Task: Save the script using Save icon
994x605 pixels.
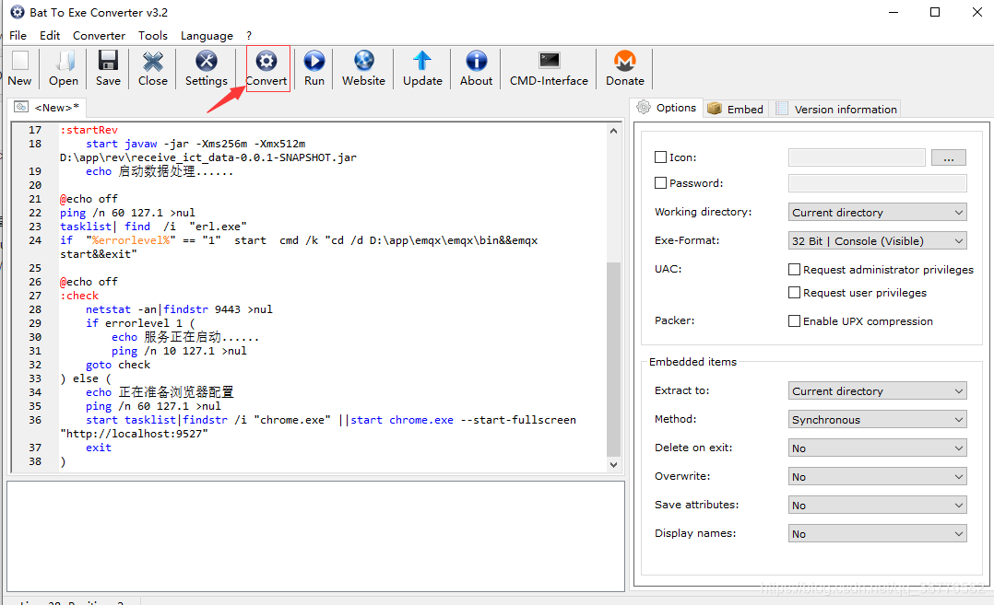Action: (x=108, y=61)
